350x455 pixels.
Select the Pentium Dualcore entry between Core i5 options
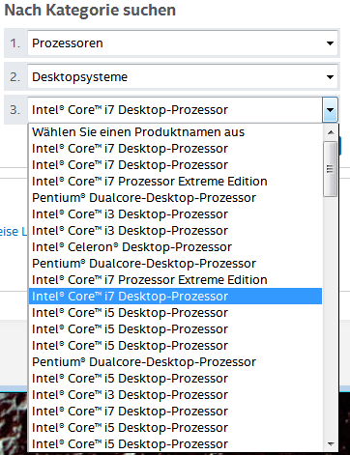pos(175,362)
